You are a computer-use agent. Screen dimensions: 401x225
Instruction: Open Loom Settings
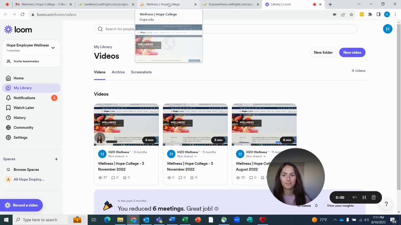tap(31, 137)
